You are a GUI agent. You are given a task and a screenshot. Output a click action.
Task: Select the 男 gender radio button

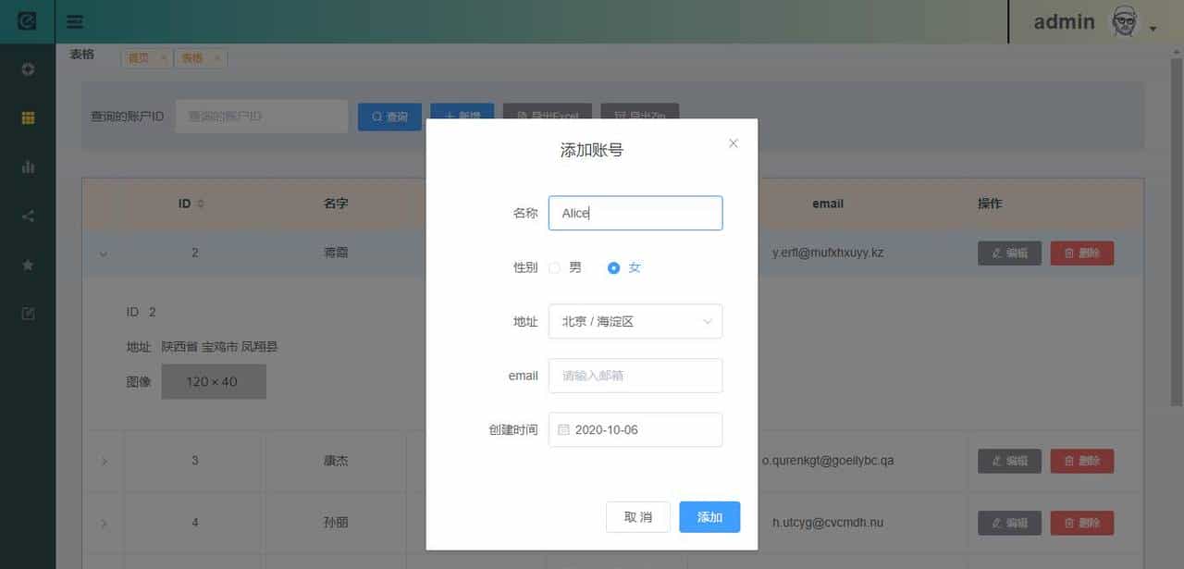[x=555, y=267]
